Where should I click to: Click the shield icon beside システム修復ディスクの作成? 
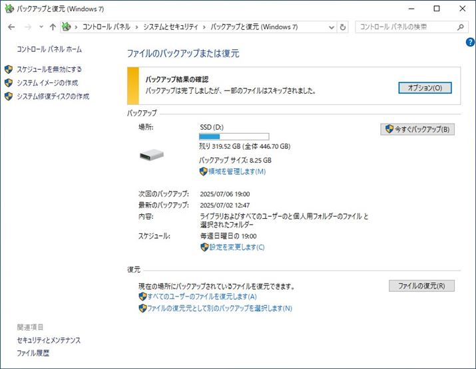[9, 96]
